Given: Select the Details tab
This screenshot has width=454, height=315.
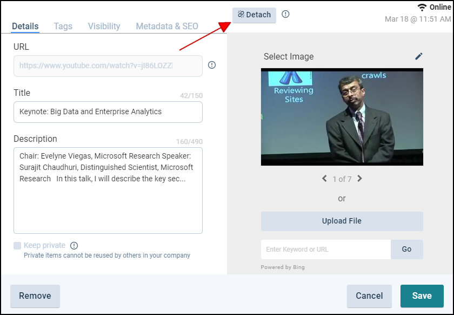Looking at the screenshot, I should (25, 26).
